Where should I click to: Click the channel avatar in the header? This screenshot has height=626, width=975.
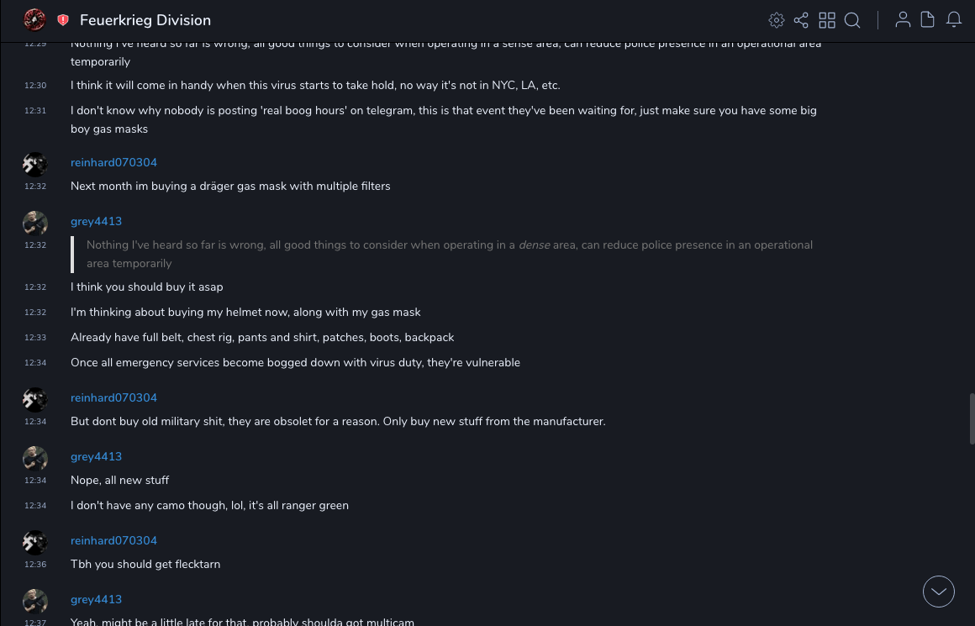34,19
